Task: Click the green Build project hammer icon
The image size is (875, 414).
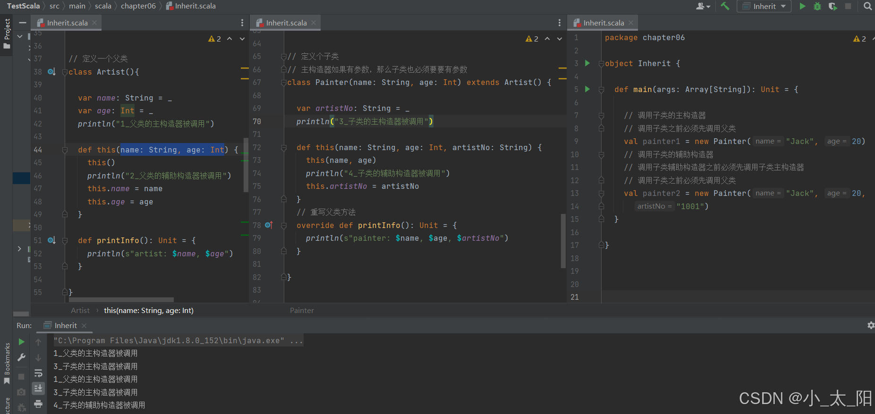Action: click(x=725, y=6)
